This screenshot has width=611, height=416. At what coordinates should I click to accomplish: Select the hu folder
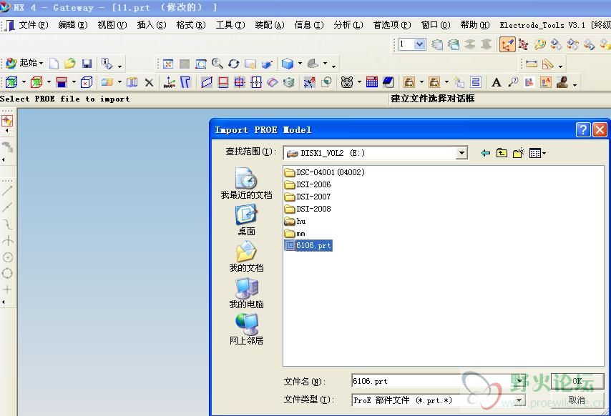(x=295, y=222)
